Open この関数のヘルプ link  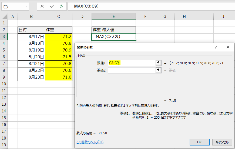coord(90,142)
